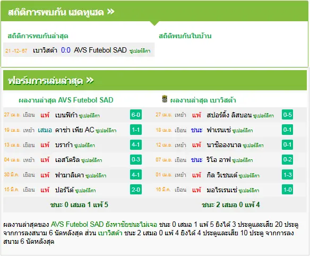The image size is (310, 256).
Task: Click the แพ้ result in the สปอร์ติ้ง ลิสบอน row
Action: (x=197, y=115)
